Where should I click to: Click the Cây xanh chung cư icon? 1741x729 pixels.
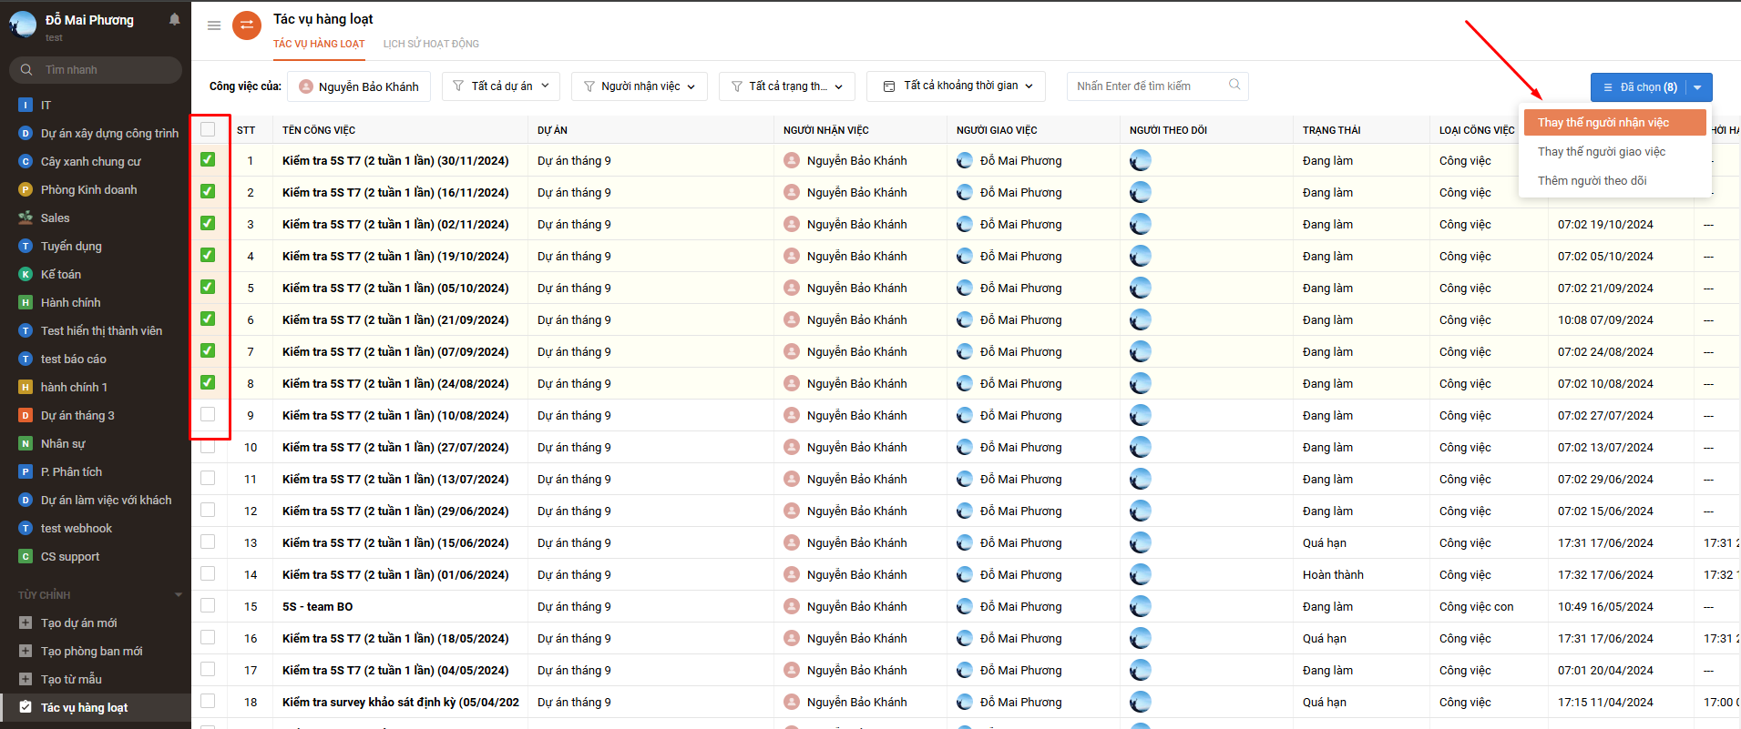point(26,161)
